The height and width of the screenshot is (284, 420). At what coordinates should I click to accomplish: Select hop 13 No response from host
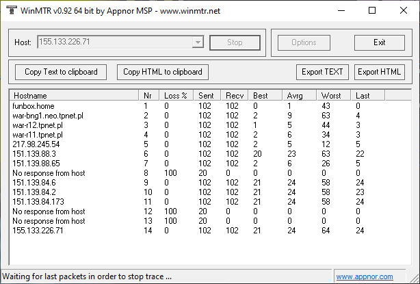(x=210, y=221)
